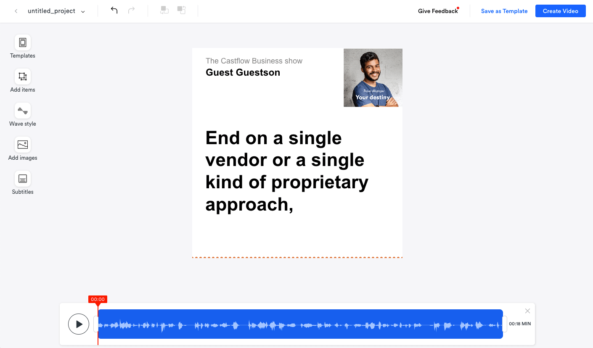Open the Subtitles tool
The width and height of the screenshot is (593, 348).
(23, 179)
